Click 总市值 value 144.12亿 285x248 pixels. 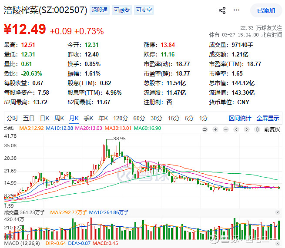pyautogui.click(x=243, y=83)
